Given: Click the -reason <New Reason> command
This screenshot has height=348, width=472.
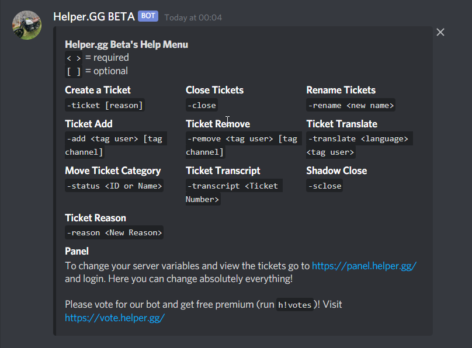Looking at the screenshot, I should tap(114, 232).
